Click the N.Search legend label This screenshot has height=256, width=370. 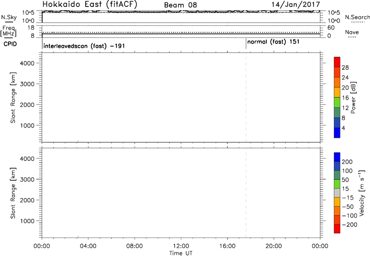click(x=357, y=17)
